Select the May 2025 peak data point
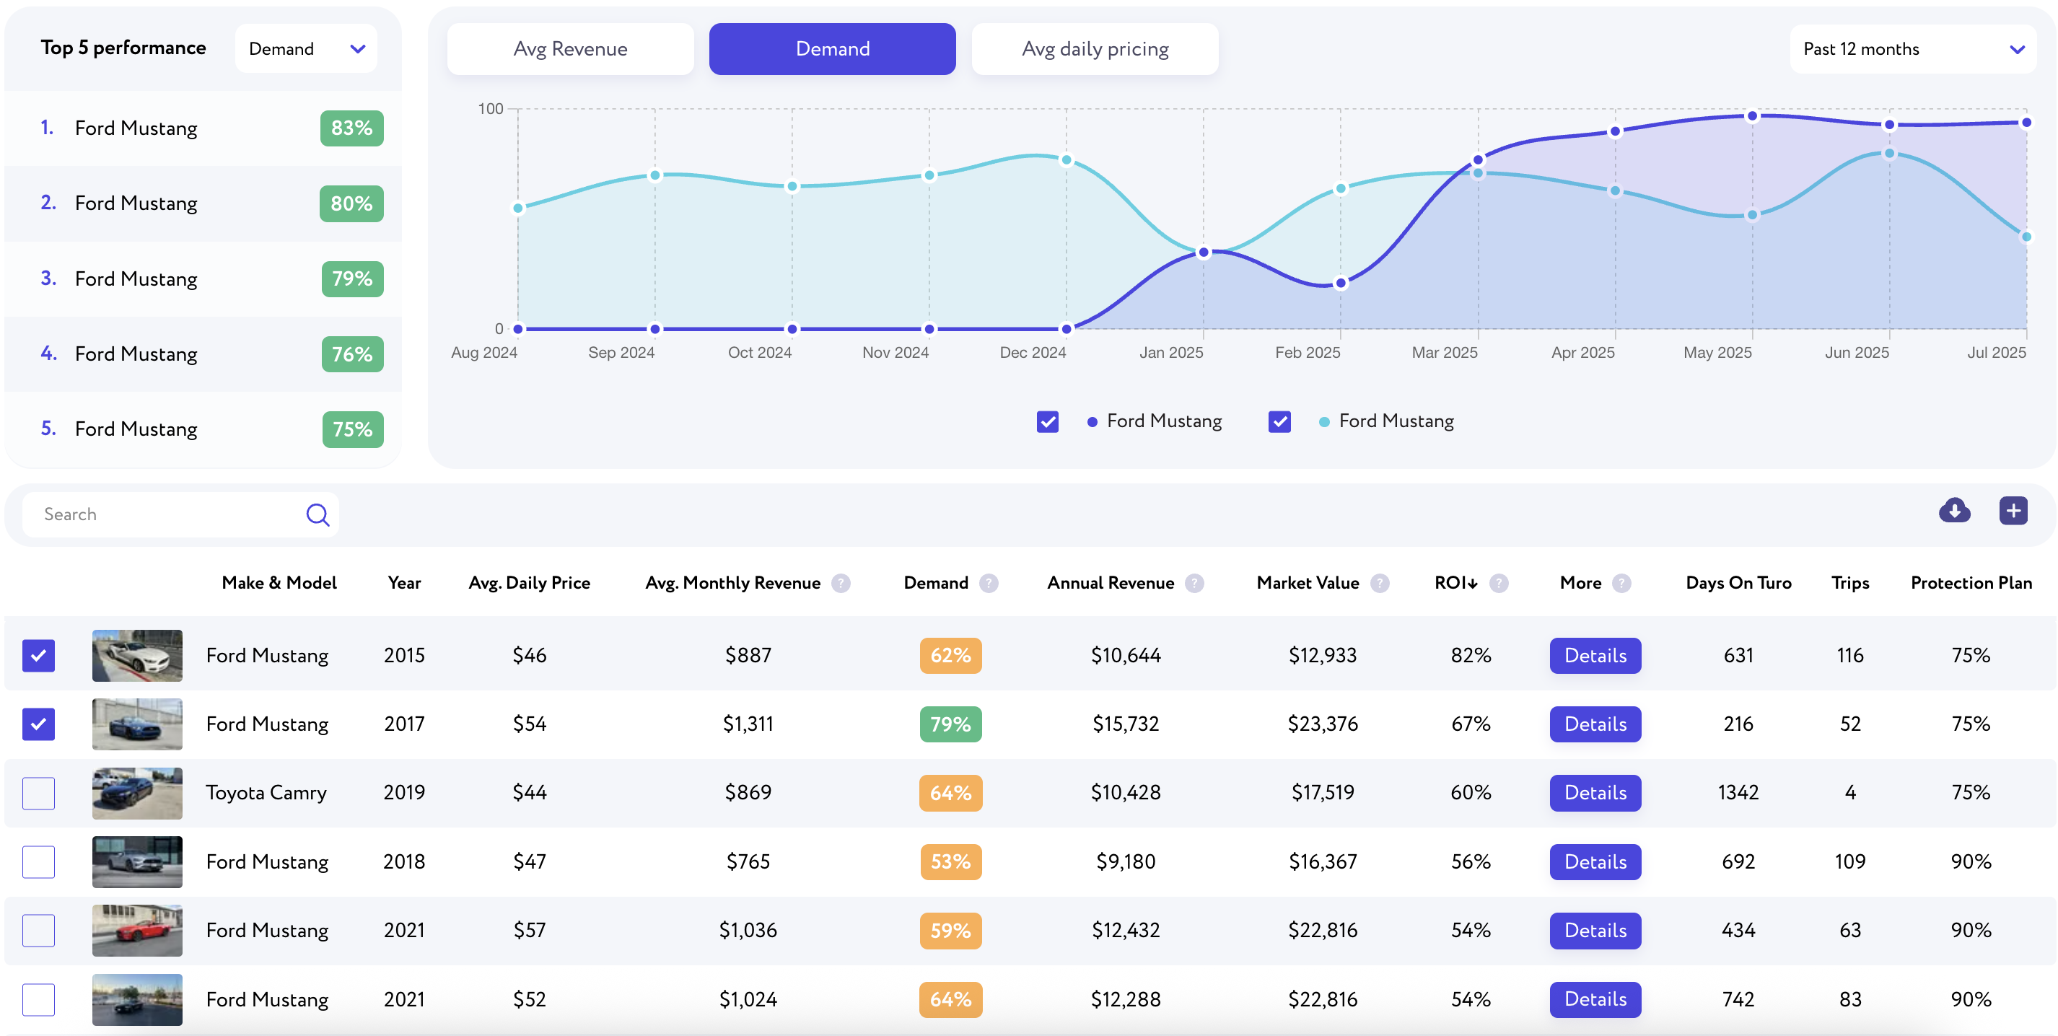2058x1036 pixels. click(1752, 116)
